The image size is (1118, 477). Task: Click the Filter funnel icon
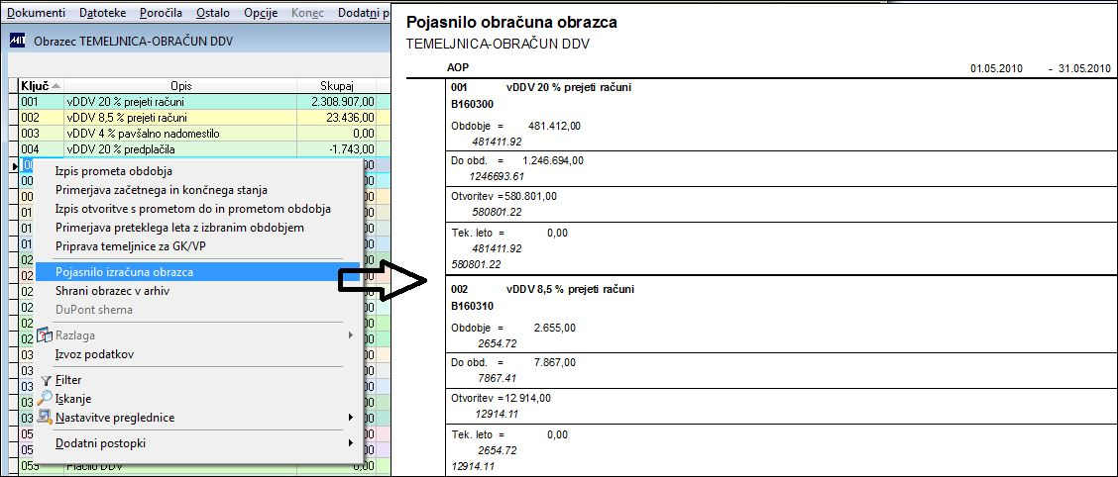(x=47, y=381)
